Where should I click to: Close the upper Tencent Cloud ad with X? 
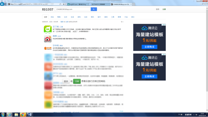click(x=165, y=25)
